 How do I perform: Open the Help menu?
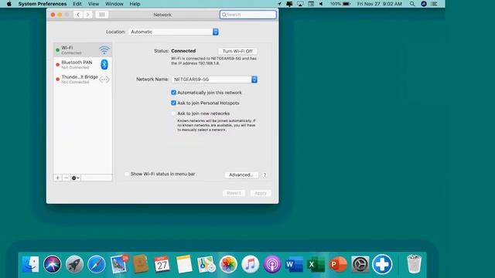[x=135, y=4]
